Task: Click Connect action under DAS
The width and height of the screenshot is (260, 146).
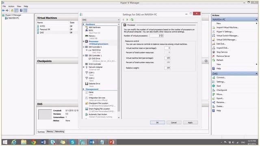Action: (221, 77)
